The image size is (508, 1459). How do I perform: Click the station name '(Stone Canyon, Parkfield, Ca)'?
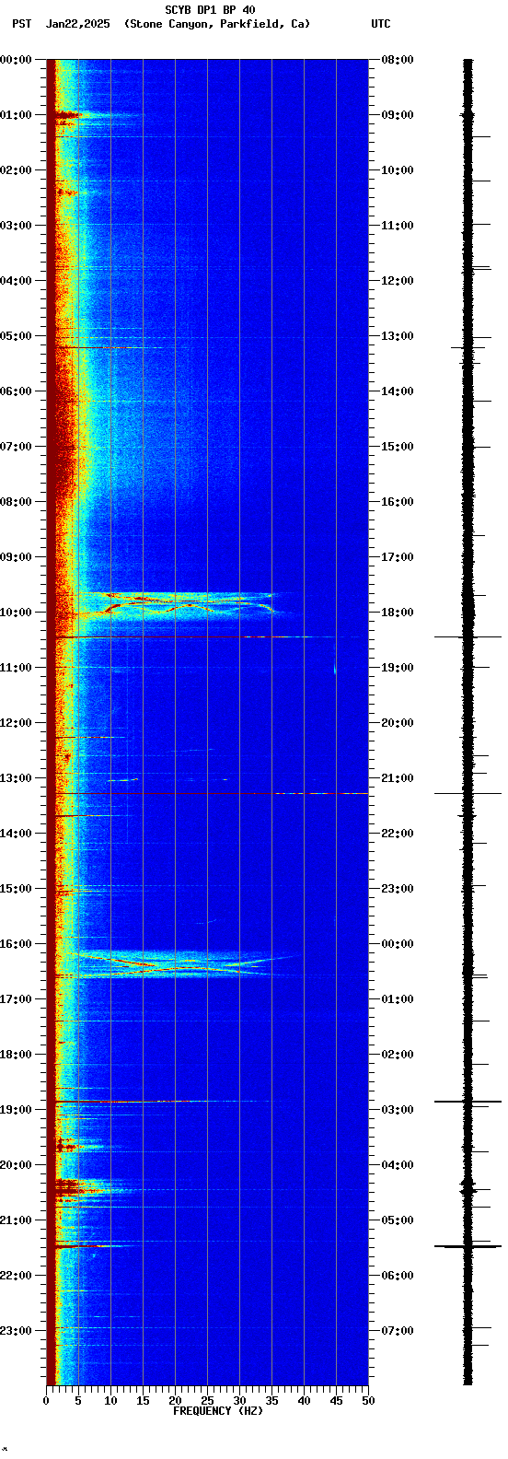(x=217, y=24)
